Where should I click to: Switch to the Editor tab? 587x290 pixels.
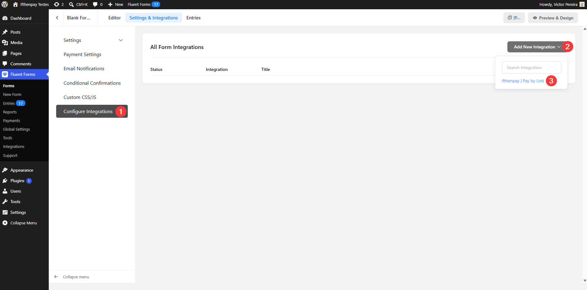(x=114, y=18)
